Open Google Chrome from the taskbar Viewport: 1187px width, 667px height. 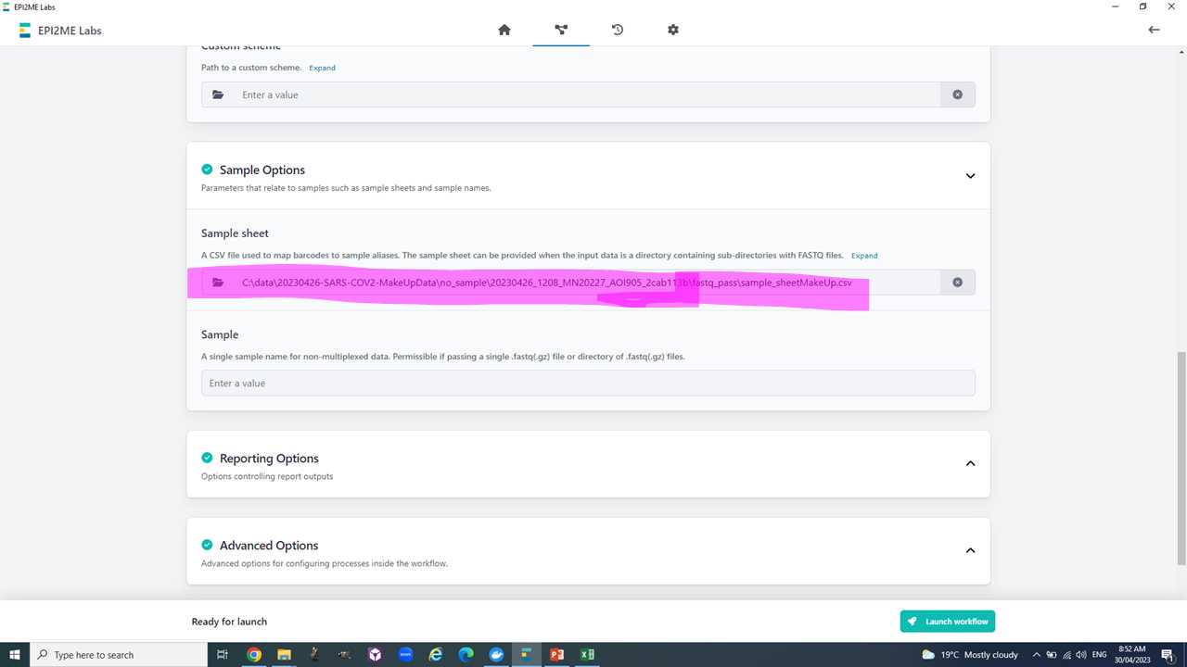[x=253, y=655]
